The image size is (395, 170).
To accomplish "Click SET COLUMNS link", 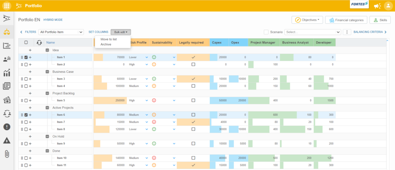I will [98, 32].
